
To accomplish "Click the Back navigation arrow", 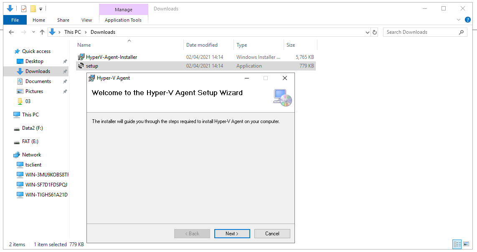I will [x=11, y=32].
